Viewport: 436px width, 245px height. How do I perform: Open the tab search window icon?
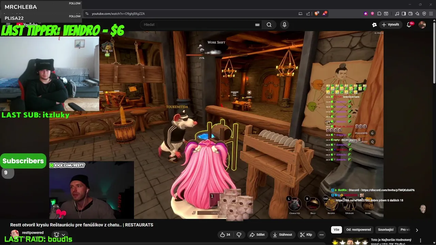point(386,14)
